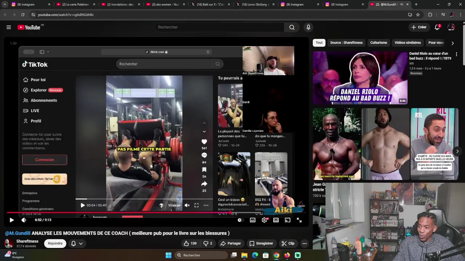Open the Chrome profile avatar

click(452, 14)
